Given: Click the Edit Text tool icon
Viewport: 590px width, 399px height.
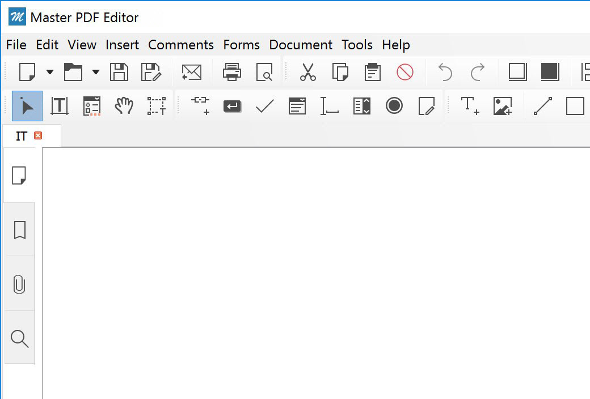Looking at the screenshot, I should [x=60, y=106].
